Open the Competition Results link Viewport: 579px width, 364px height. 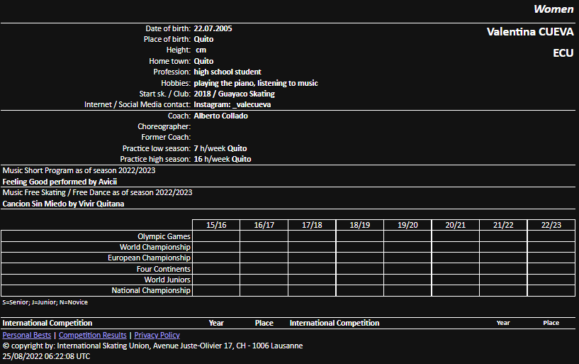[92, 335]
